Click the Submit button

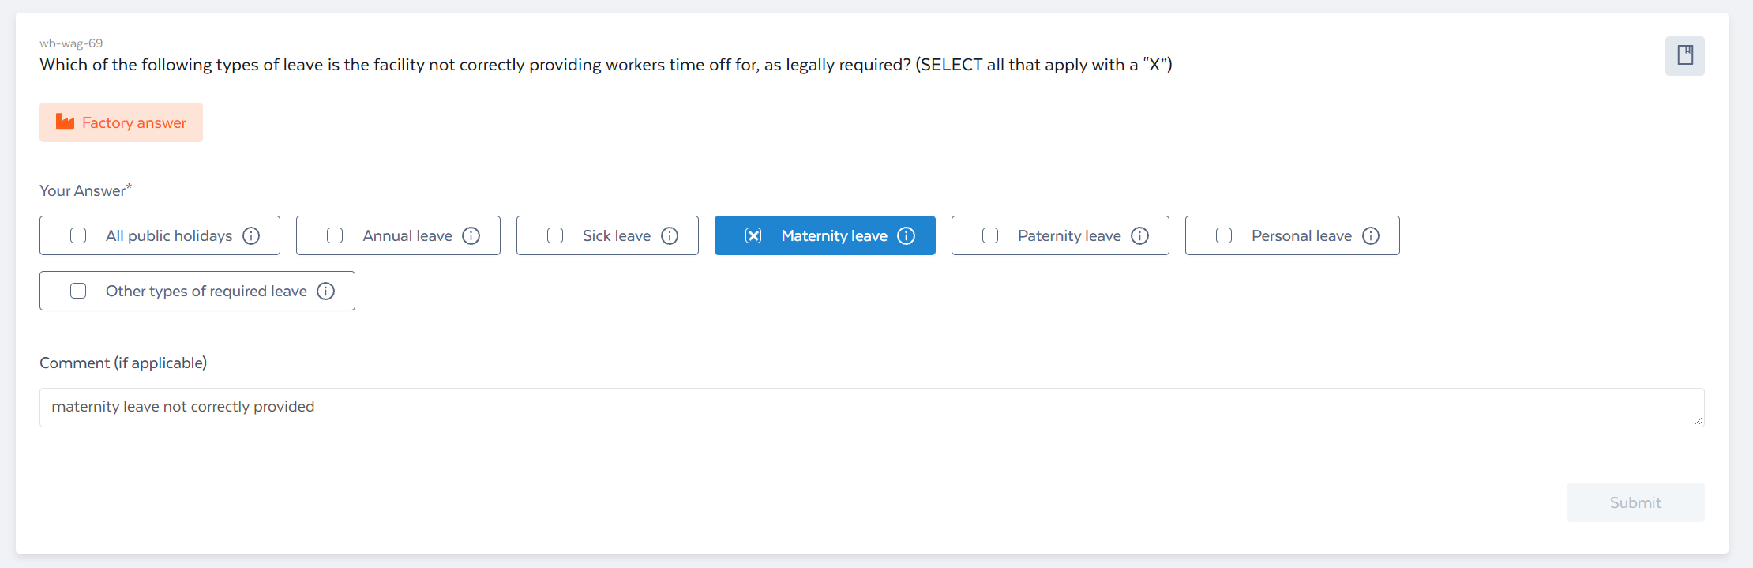point(1635,502)
